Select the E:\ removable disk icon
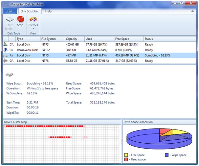Viewport: 199px width, 166px height. (x=5, y=50)
